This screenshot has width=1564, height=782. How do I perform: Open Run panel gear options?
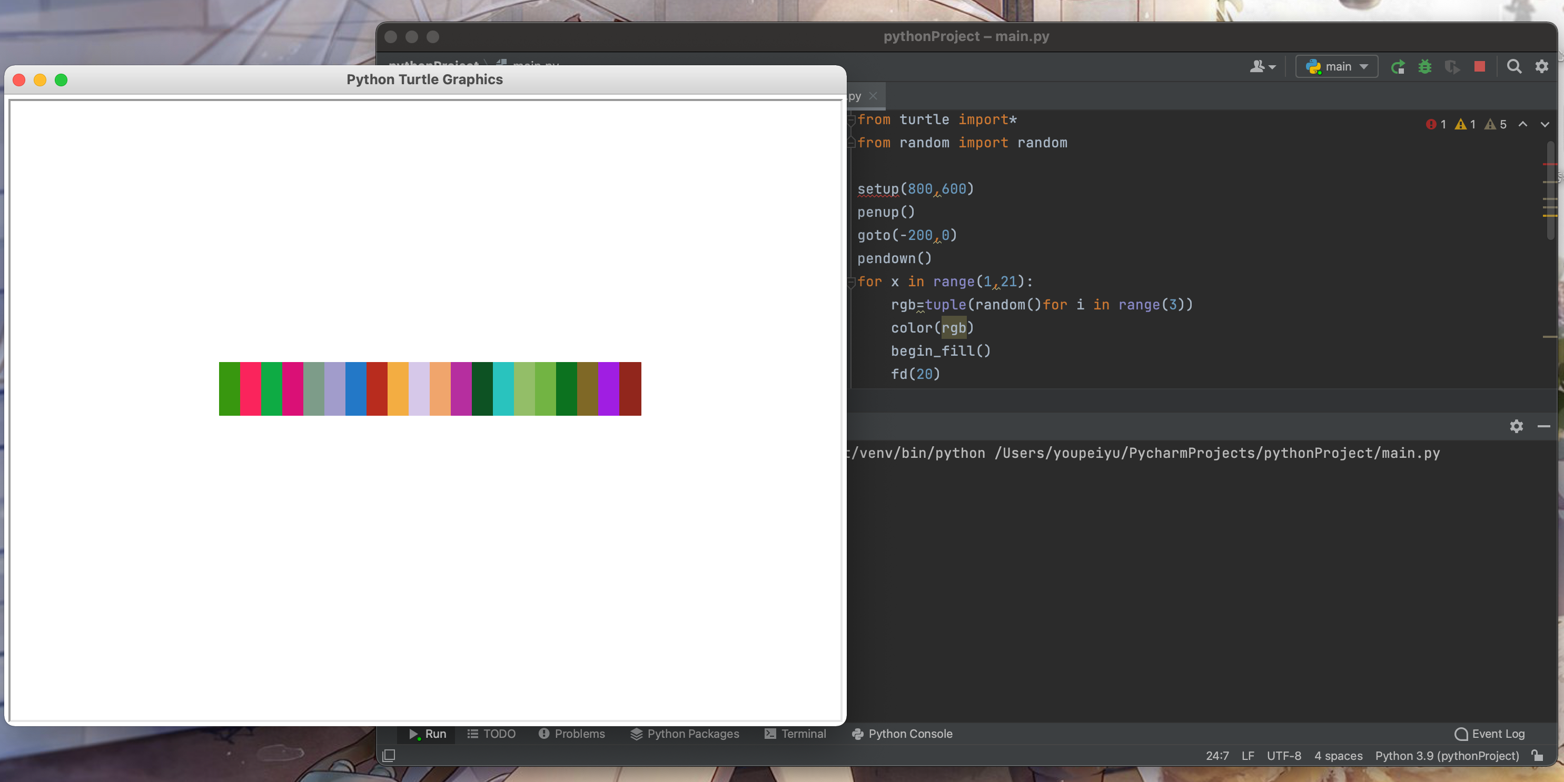[x=1516, y=426]
